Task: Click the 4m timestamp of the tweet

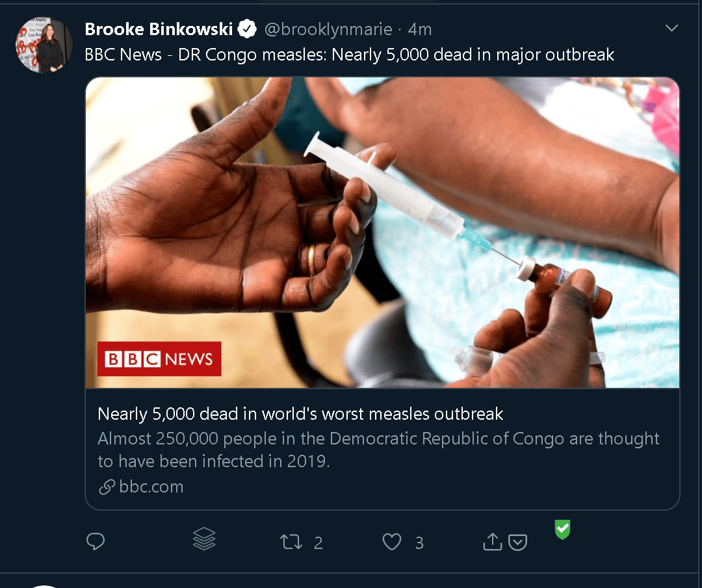Action: tap(420, 29)
